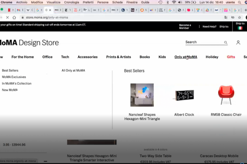Open the Books category

tap(145, 57)
